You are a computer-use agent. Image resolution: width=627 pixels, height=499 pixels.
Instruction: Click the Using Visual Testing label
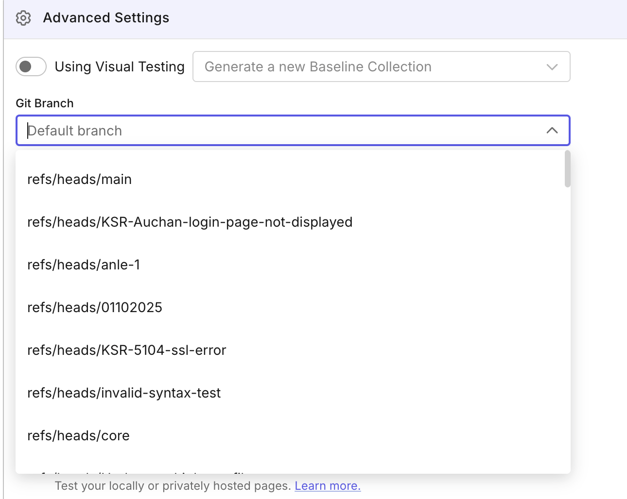[x=120, y=67]
